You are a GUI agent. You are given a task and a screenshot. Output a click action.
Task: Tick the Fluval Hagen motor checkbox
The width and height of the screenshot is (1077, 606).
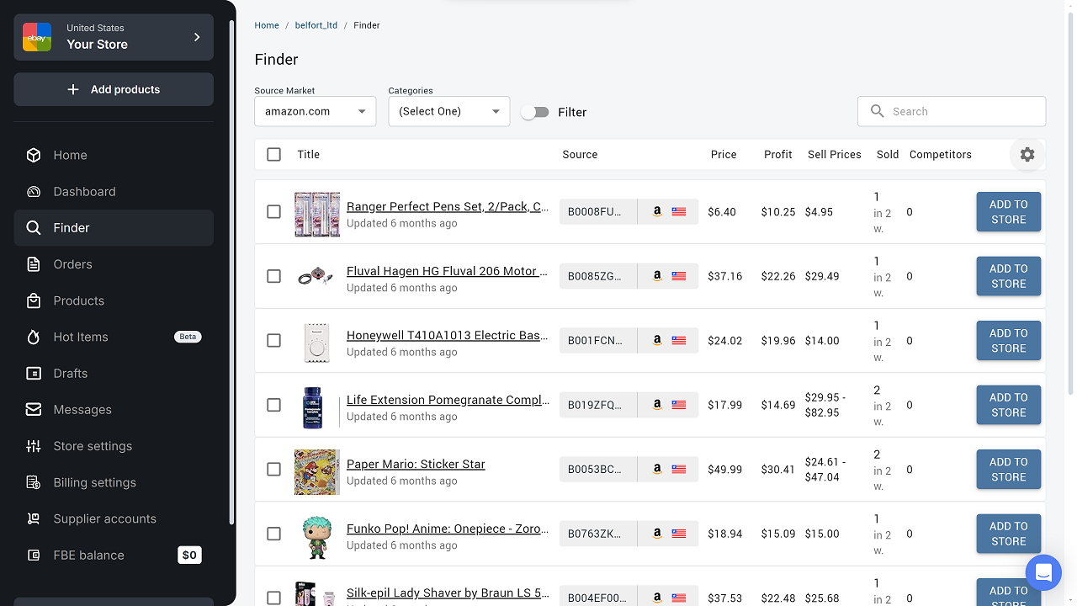[273, 276]
